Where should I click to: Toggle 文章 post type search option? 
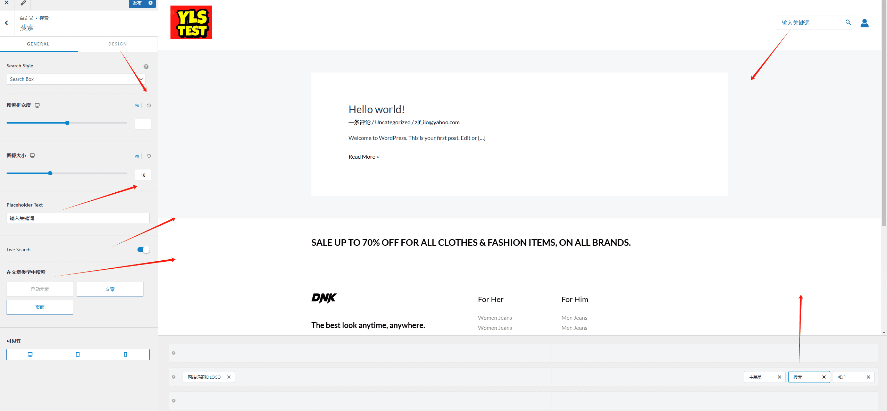click(110, 289)
